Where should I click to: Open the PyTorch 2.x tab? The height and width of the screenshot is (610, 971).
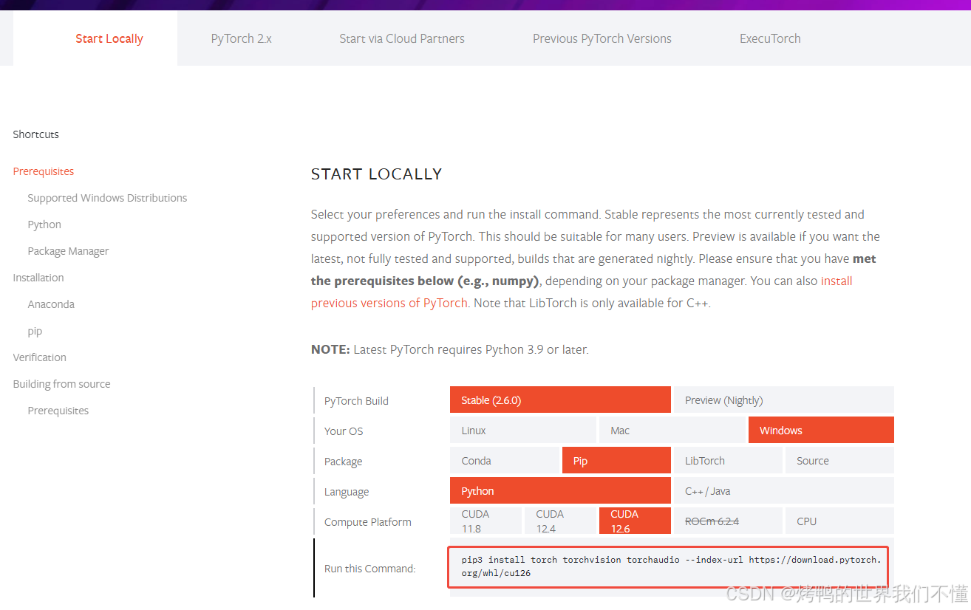coord(242,38)
